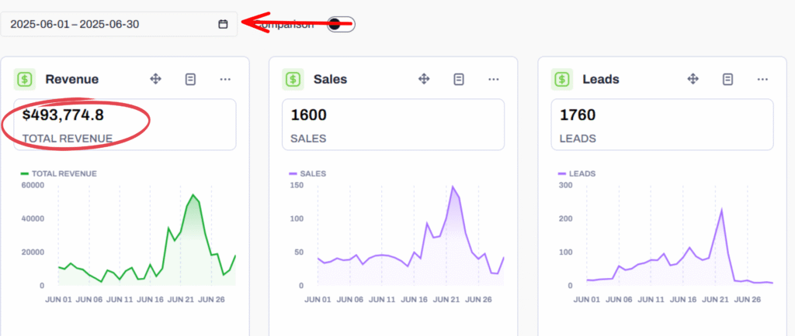The width and height of the screenshot is (795, 336).
Task: Click the Revenue card dollar icon
Action: click(x=25, y=79)
